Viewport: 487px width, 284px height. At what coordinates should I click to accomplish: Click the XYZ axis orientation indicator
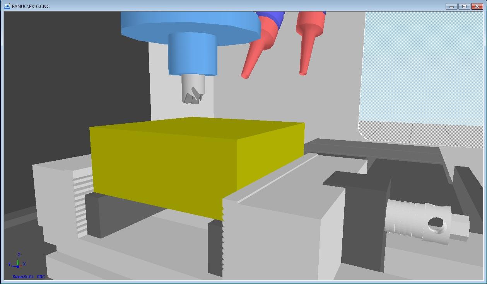pos(17,262)
